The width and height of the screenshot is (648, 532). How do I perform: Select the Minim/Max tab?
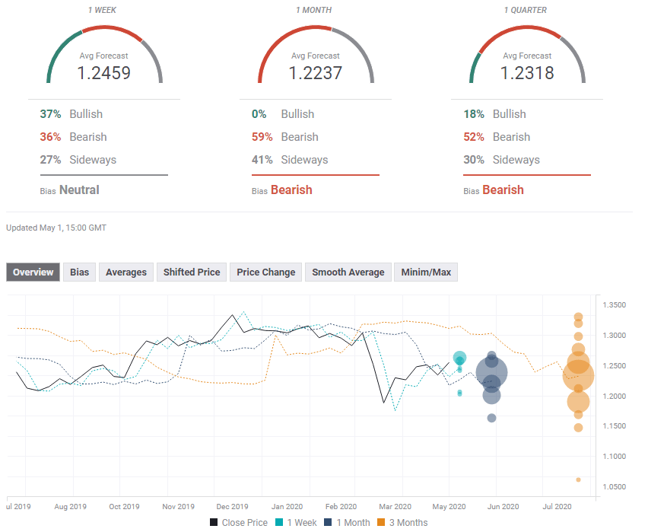(x=426, y=272)
